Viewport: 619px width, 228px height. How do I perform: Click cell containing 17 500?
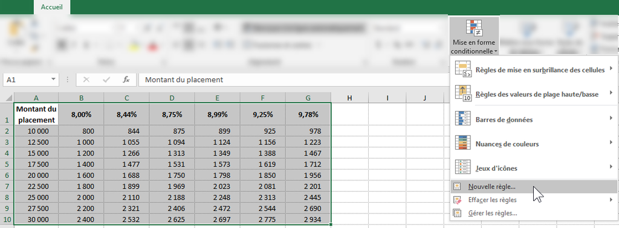tap(36, 164)
